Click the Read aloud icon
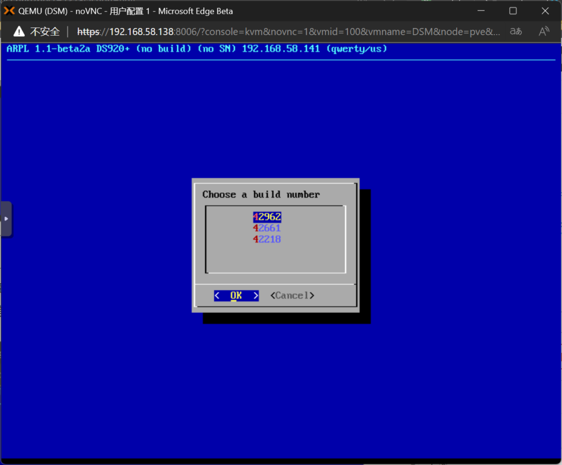The height and width of the screenshot is (465, 562). point(544,31)
